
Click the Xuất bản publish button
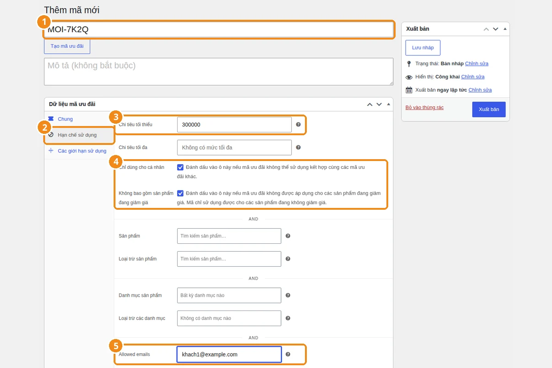pyautogui.click(x=489, y=109)
